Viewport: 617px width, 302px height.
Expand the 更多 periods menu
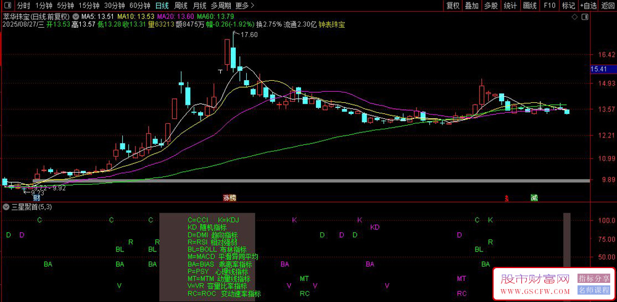click(245, 6)
